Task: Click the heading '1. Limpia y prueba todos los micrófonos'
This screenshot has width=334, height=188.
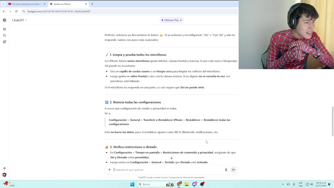Action: 138,55
